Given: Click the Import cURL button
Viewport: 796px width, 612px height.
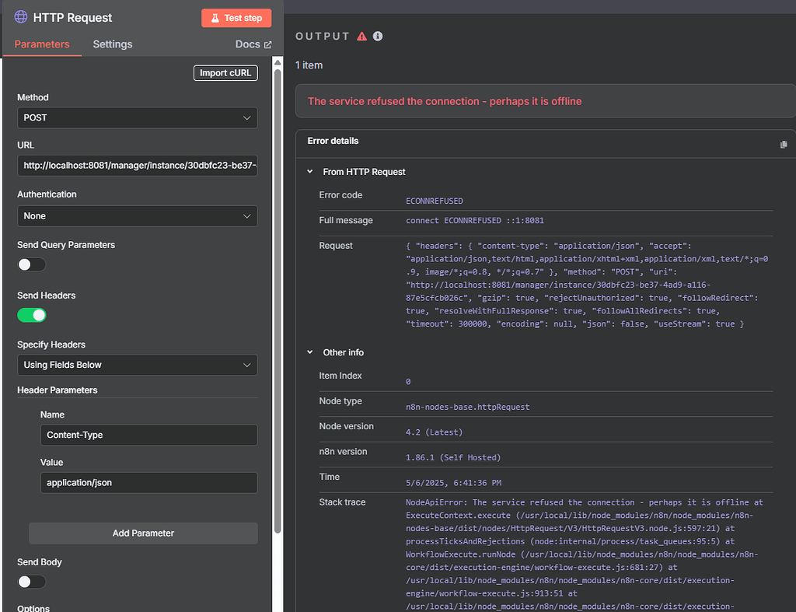Looking at the screenshot, I should (225, 72).
